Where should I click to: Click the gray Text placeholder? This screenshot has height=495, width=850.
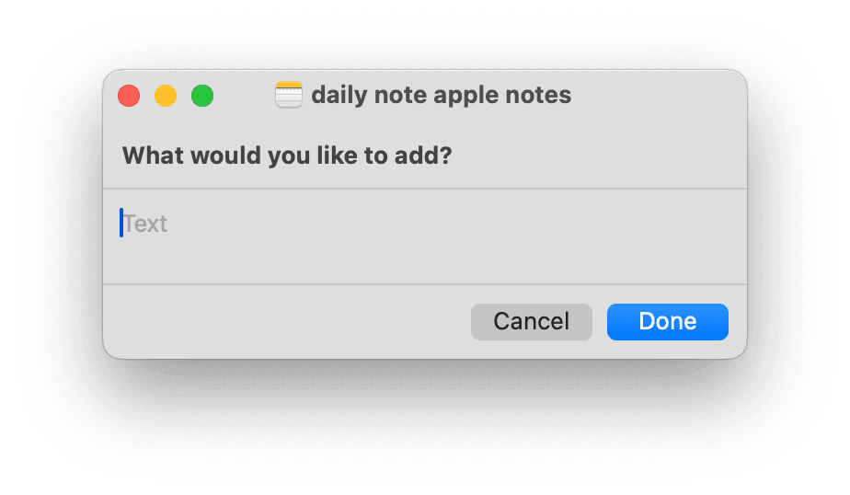coord(146,224)
